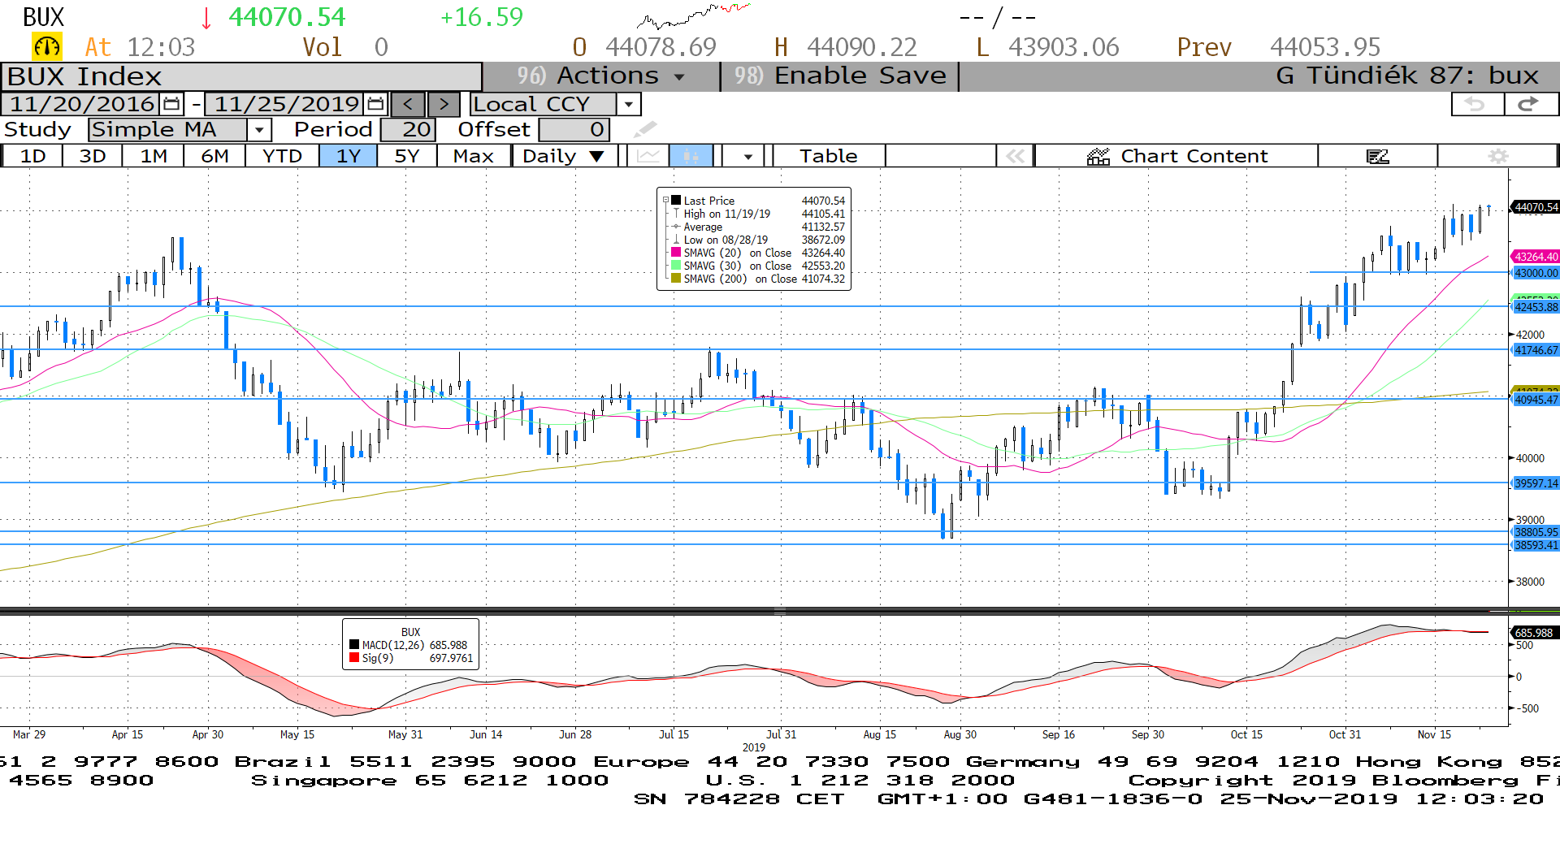This screenshot has height=844, width=1560.
Task: Click the SMAVG (200) olive swatch
Action: pos(676,278)
